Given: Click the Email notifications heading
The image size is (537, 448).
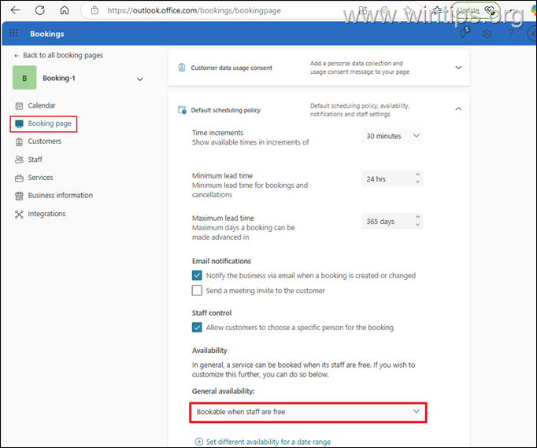Looking at the screenshot, I should pyautogui.click(x=221, y=261).
